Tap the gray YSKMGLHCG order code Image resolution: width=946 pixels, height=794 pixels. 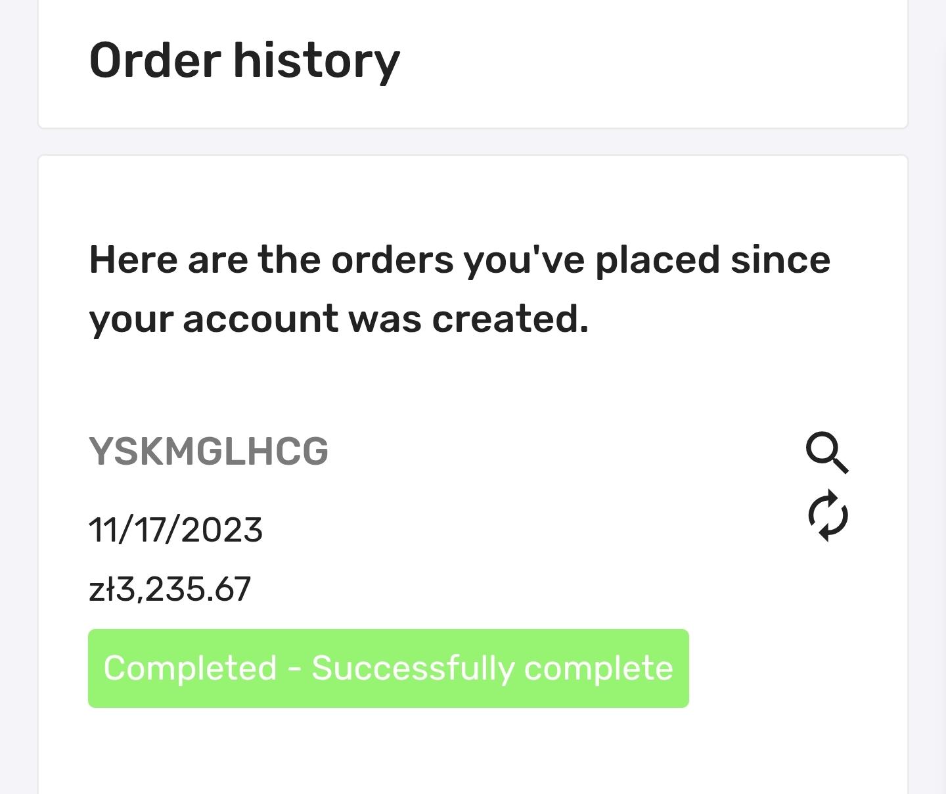coord(208,452)
